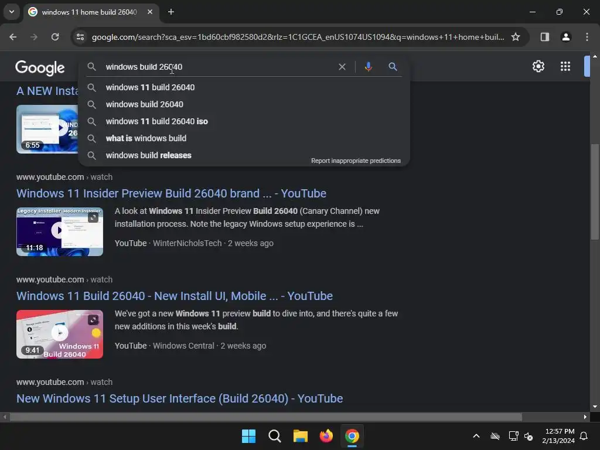Viewport: 600px width, 450px height.
Task: Reload the page with the refresh icon
Action: point(55,37)
